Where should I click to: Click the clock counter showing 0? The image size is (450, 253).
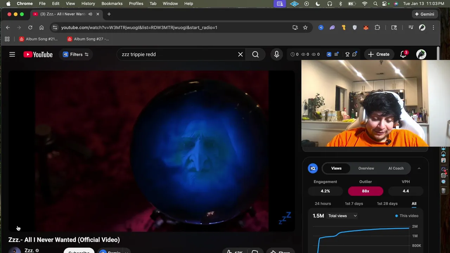295,54
